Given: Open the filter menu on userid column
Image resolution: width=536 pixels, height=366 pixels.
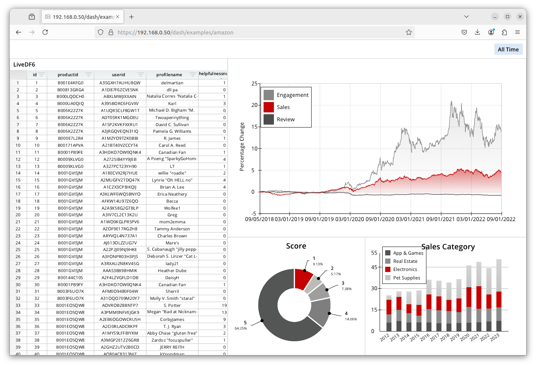Looking at the screenshot, I should [x=140, y=74].
